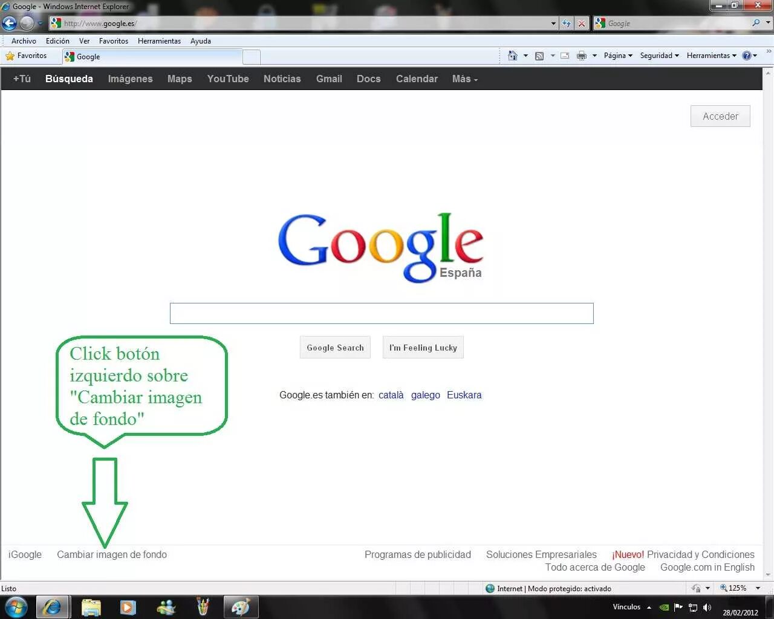Switch to Euskara language link
Viewport: 774px width, 619px height.
click(x=464, y=395)
